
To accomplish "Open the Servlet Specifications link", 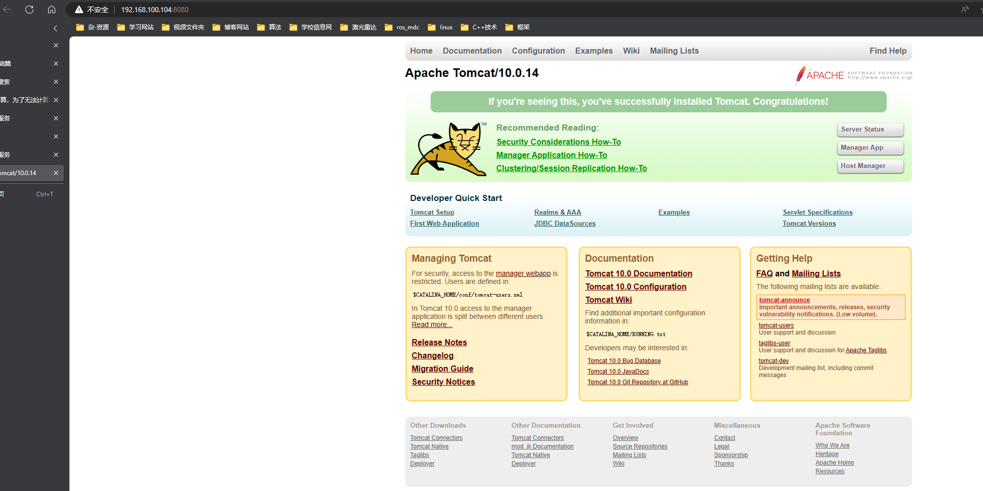I will tap(817, 213).
